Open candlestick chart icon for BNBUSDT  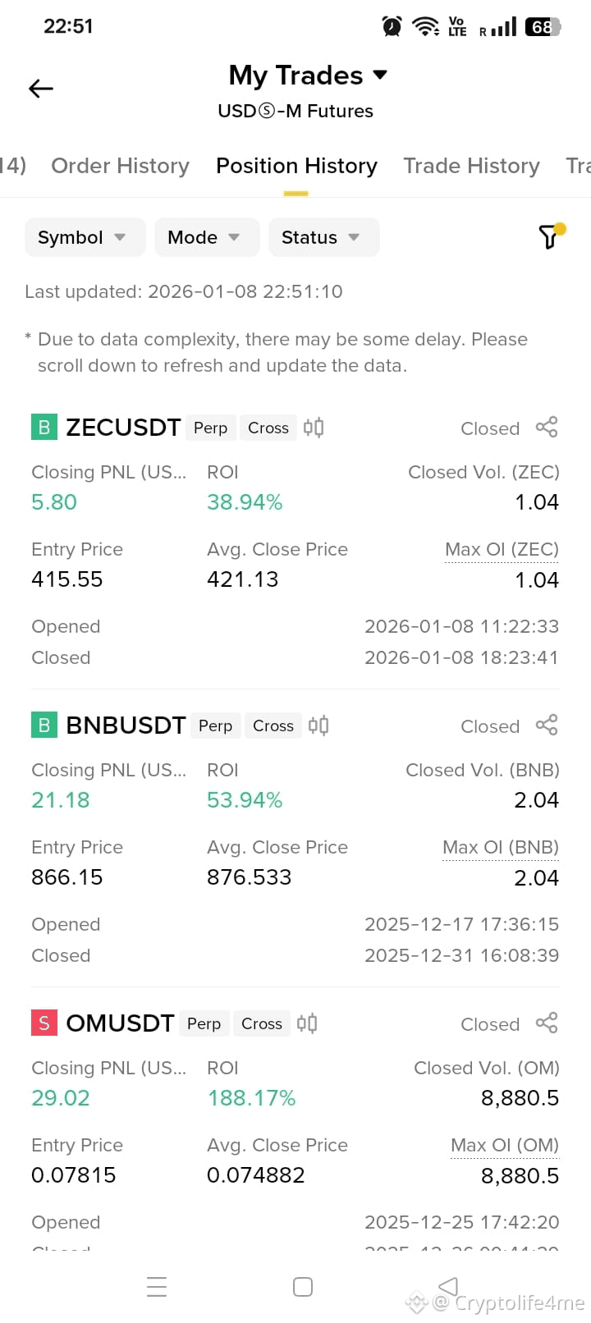coord(318,726)
